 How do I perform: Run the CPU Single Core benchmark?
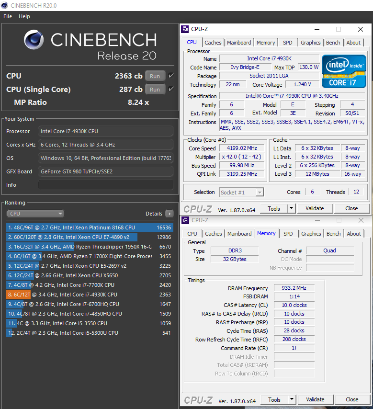pos(155,89)
